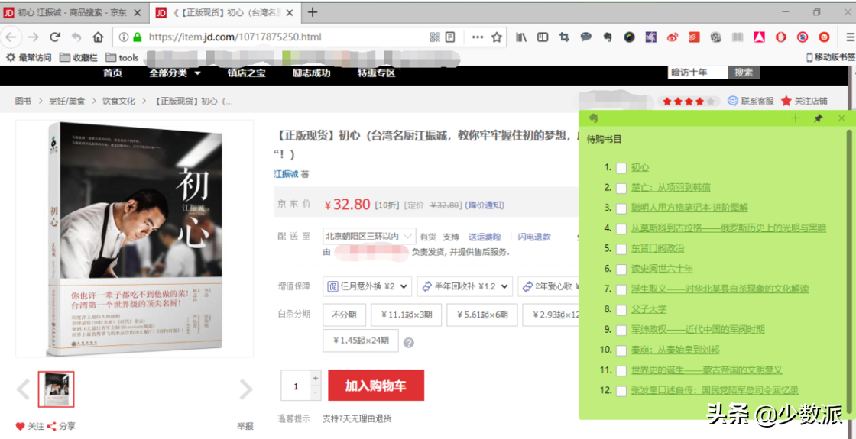
Task: Open the film reel extension
Action: (x=715, y=37)
